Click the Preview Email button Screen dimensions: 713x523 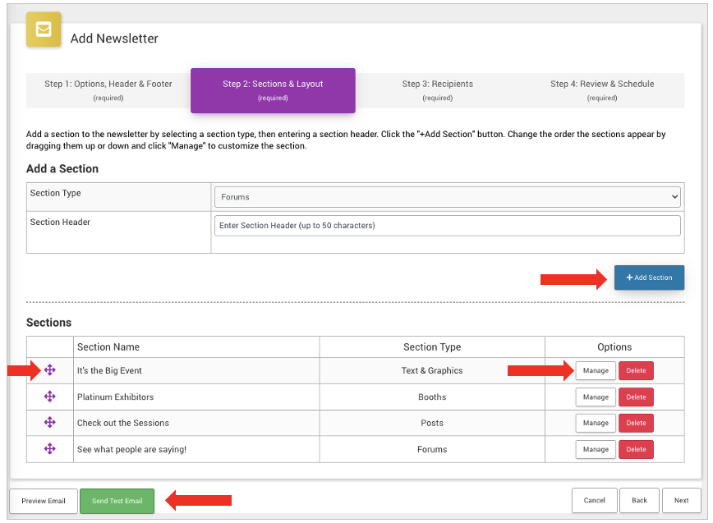tap(44, 501)
